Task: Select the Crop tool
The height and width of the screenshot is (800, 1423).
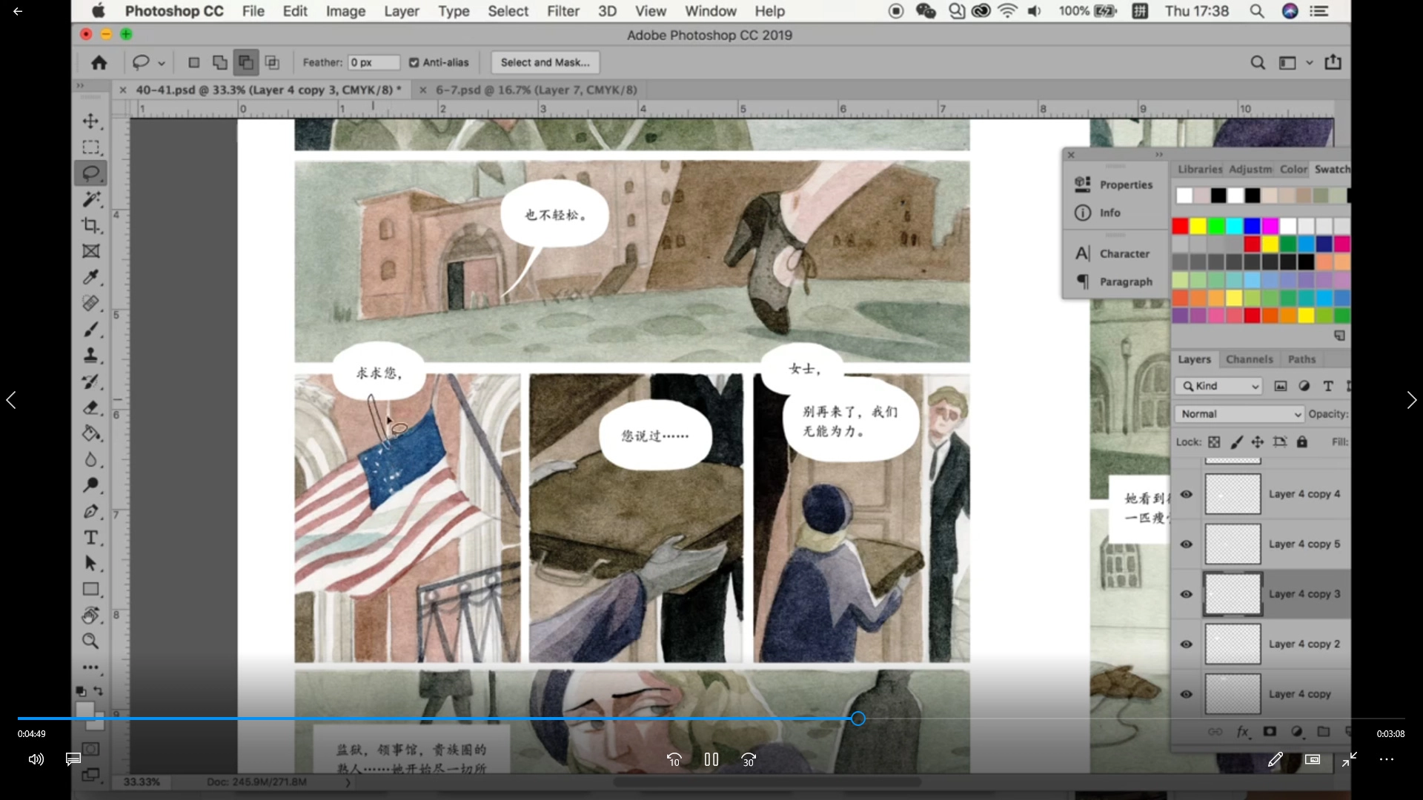Action: click(90, 225)
